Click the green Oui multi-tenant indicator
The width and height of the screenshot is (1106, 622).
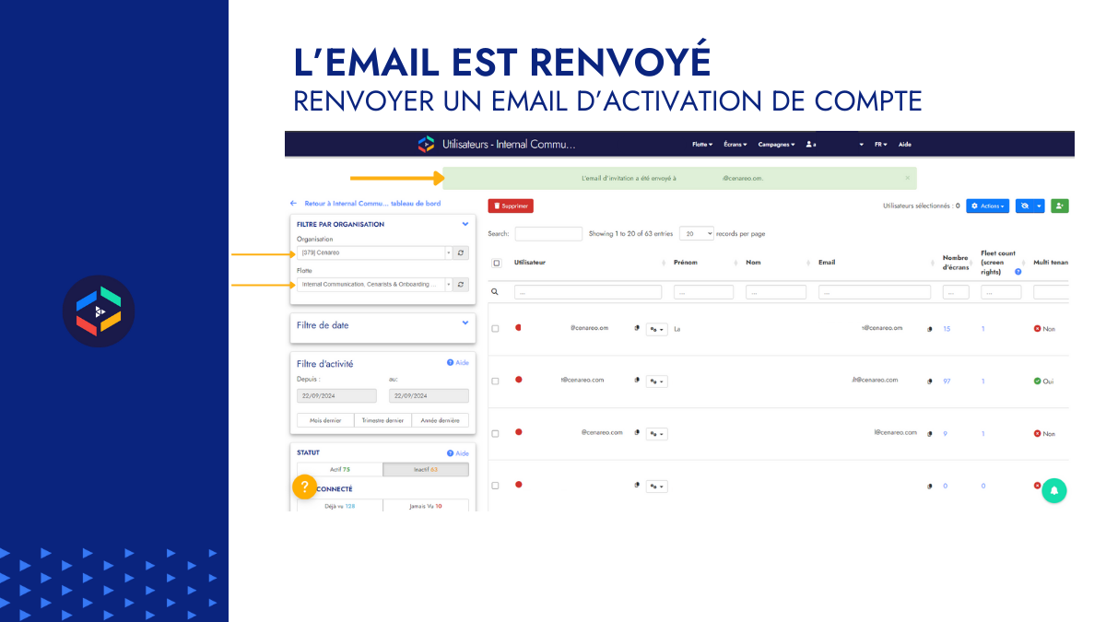point(1043,381)
